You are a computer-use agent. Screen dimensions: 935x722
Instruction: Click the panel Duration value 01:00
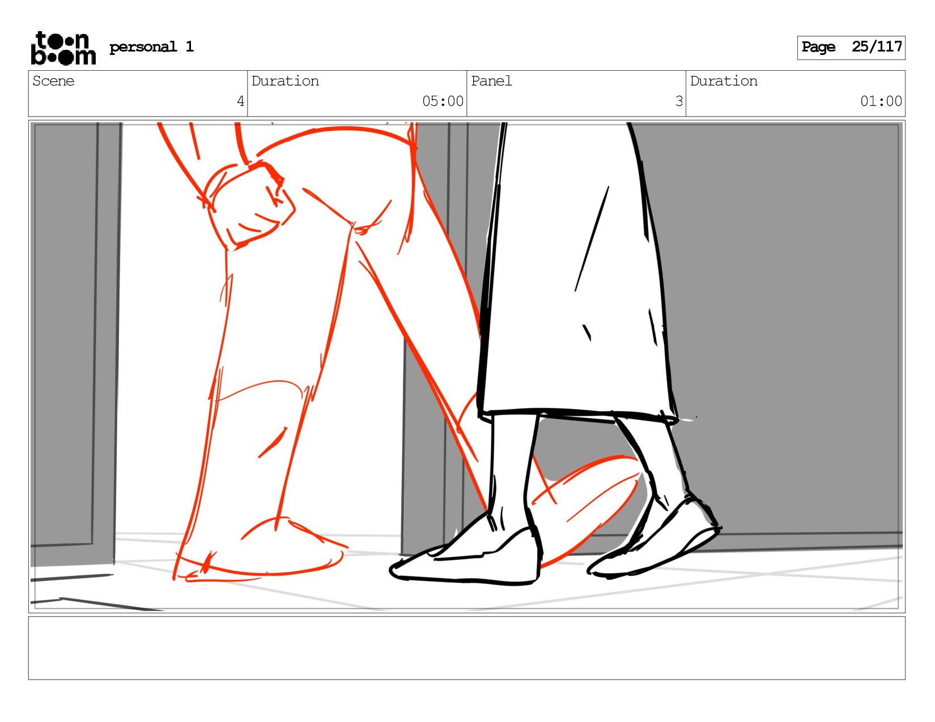click(881, 101)
